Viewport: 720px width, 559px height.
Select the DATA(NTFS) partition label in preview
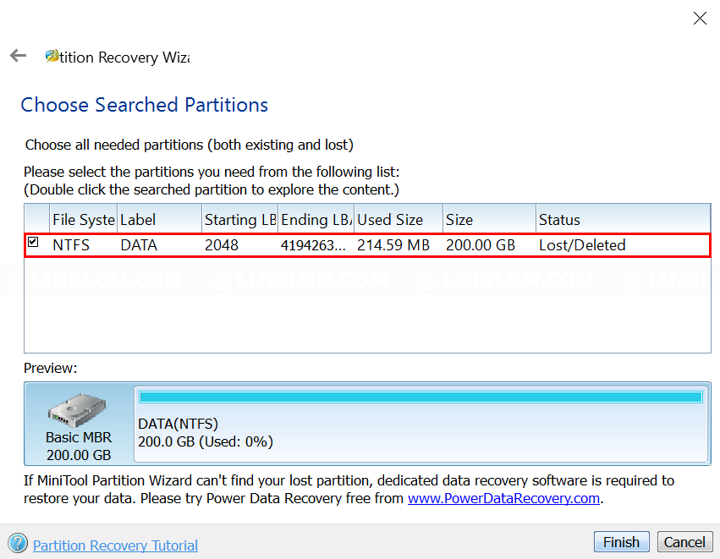tap(179, 424)
